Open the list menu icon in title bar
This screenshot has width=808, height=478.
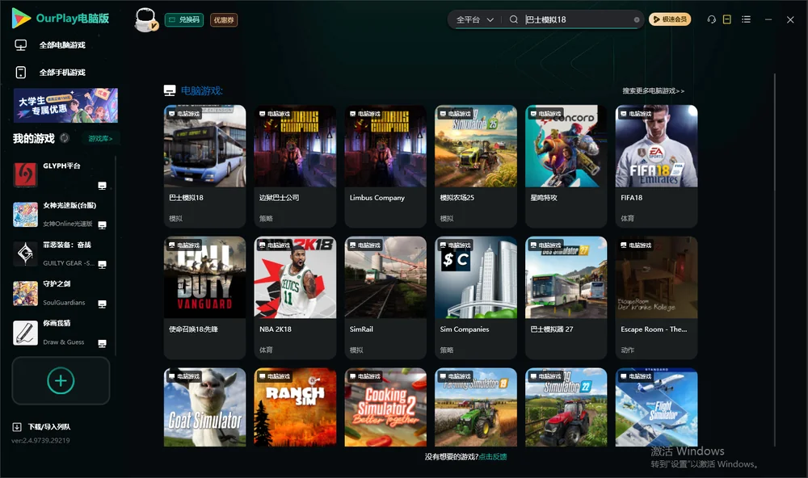pos(746,19)
